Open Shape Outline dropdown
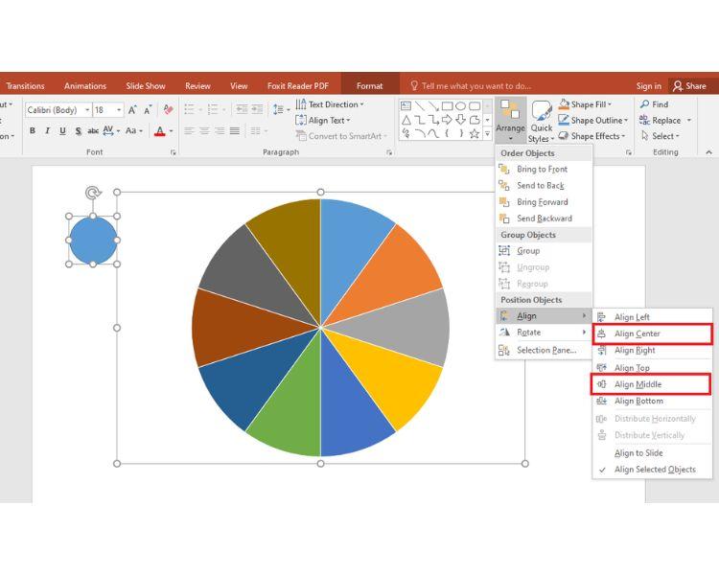 click(x=592, y=121)
